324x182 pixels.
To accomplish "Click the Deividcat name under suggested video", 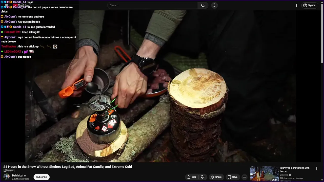I will 284,175.
